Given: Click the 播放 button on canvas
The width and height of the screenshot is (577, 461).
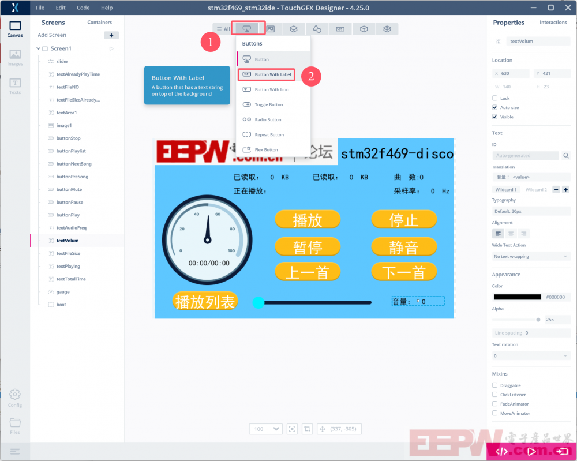Looking at the screenshot, I should pyautogui.click(x=308, y=220).
